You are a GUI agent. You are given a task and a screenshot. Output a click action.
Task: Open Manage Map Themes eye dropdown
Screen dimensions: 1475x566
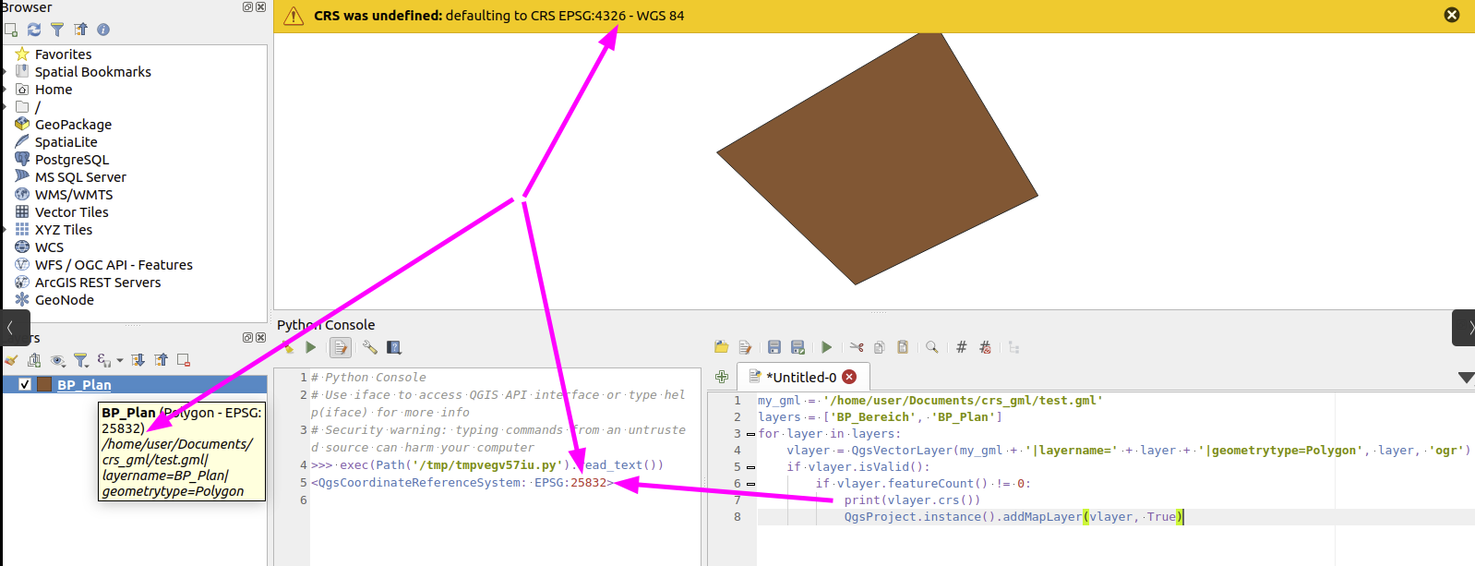[58, 360]
